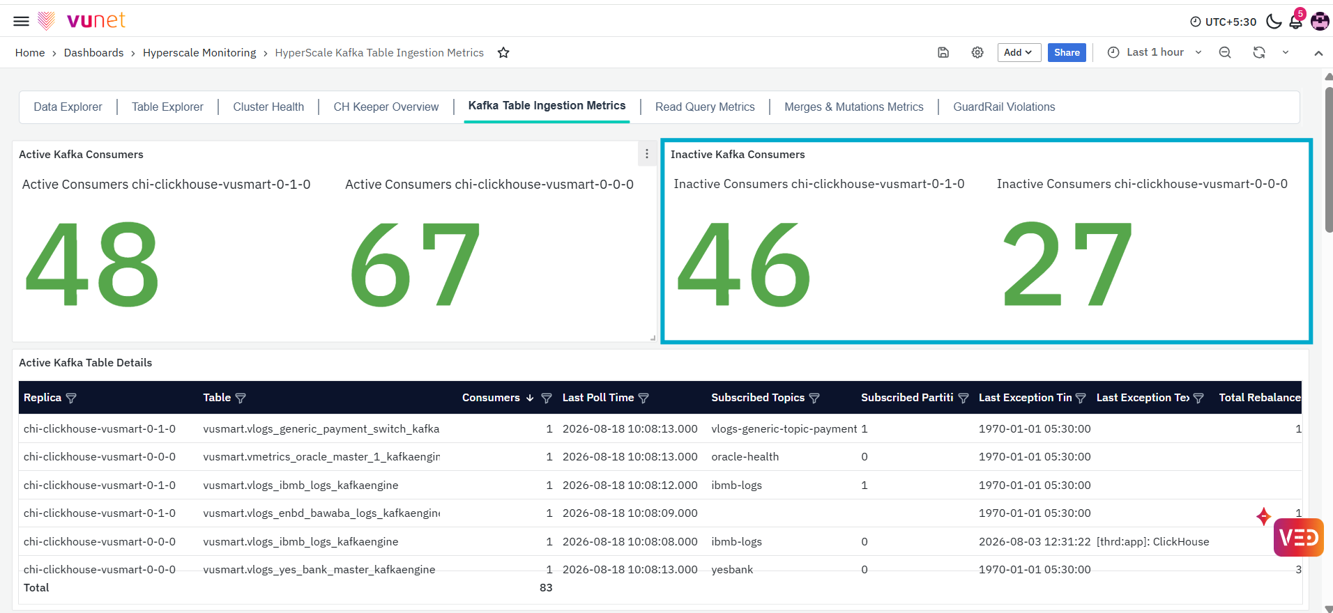The height and width of the screenshot is (613, 1333).
Task: Filter the Replica column
Action: click(71, 398)
